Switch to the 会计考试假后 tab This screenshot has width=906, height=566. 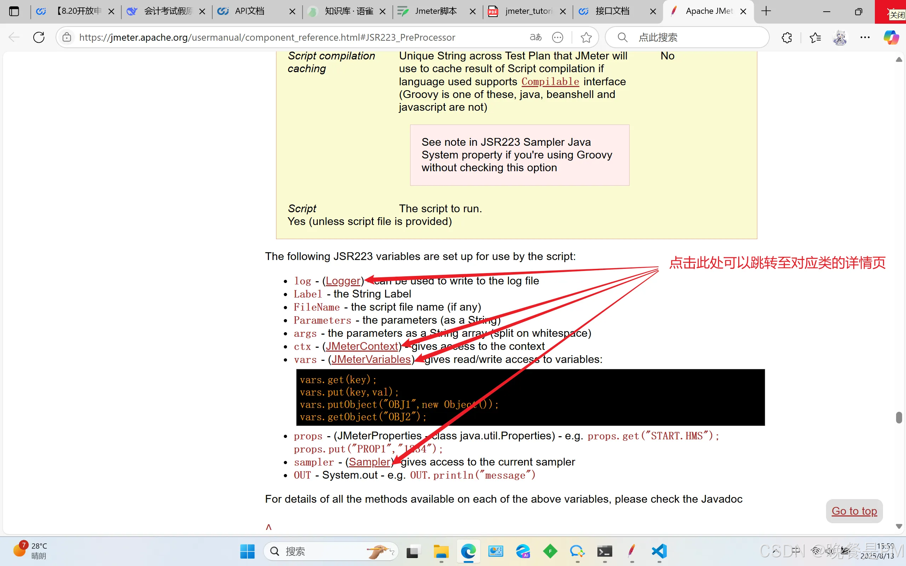[x=167, y=11]
